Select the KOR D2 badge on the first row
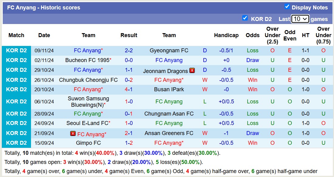This screenshot has height=177, width=334. coord(16,50)
